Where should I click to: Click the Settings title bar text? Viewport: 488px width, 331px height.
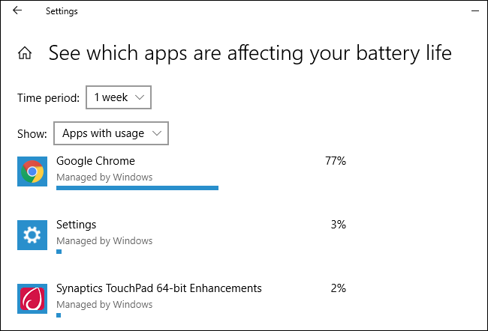pyautogui.click(x=62, y=11)
